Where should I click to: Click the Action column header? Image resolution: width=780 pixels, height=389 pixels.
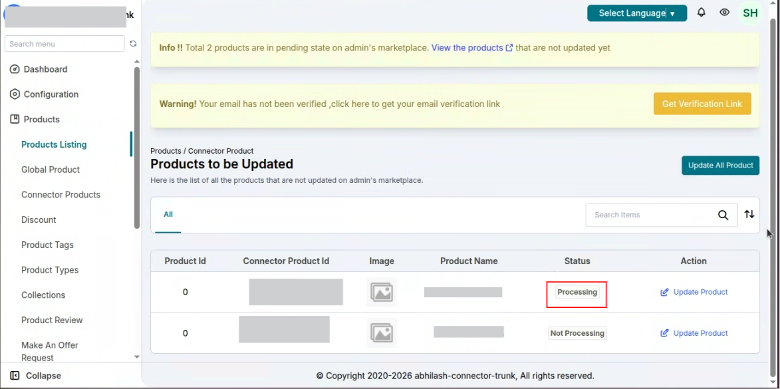(694, 261)
